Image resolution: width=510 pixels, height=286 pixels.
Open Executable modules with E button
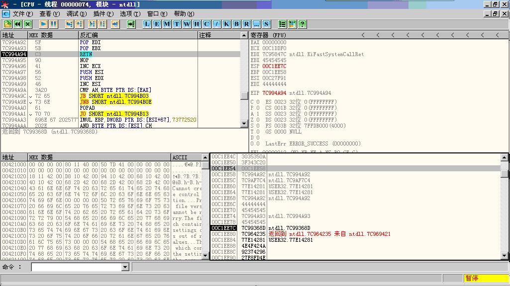tap(157, 24)
